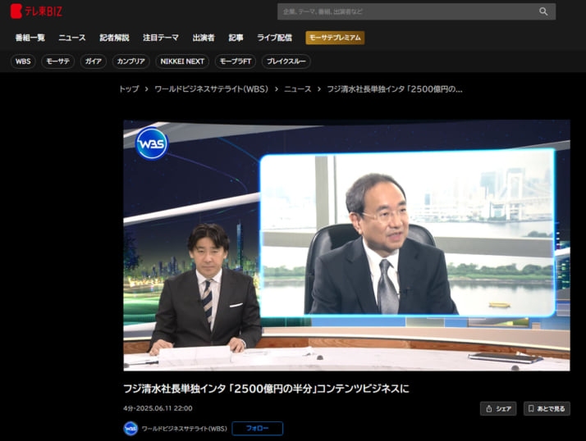Click the video player thumbnail
The height and width of the screenshot is (441, 586).
pos(346,245)
